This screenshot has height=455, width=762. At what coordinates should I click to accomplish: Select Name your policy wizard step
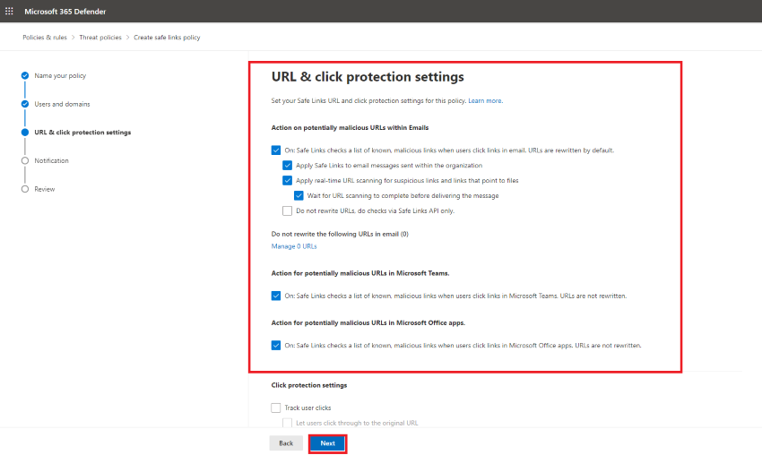coord(60,75)
